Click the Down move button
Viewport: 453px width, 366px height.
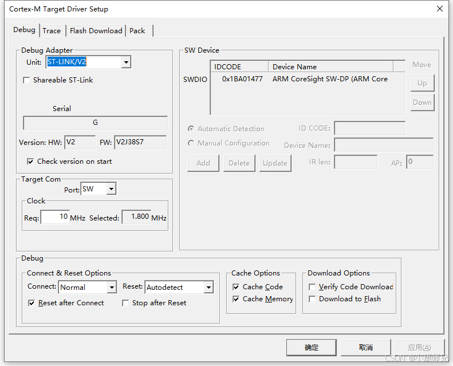point(423,103)
